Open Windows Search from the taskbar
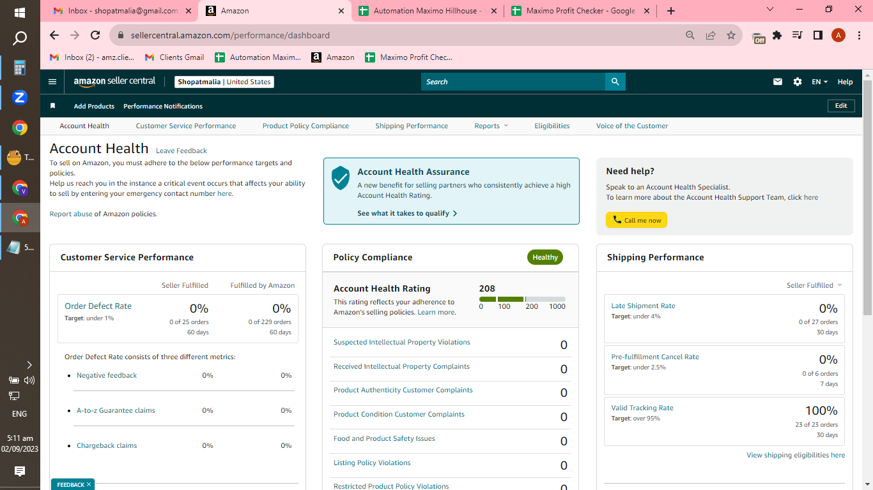Viewport: 873px width, 490px height. pos(20,39)
